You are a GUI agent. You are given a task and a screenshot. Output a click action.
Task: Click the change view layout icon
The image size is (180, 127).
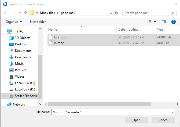[149, 22]
